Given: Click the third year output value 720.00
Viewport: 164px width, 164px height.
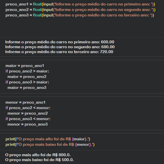Looking at the screenshot, I should pos(107,52).
